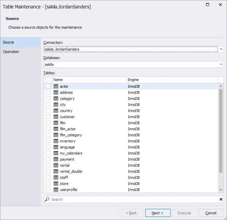The image size is (227, 220).
Task: Enable the customer table checkbox
Action: coord(48,117)
